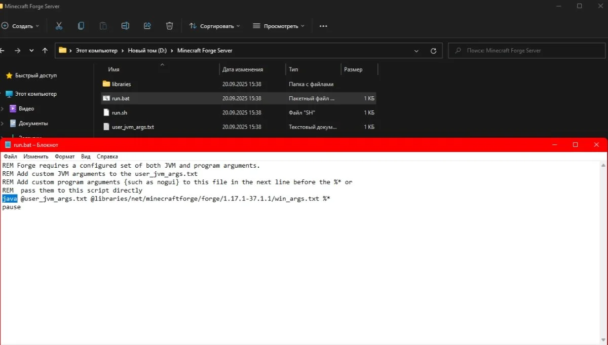The image size is (608, 345).
Task: Click the Paste clipboard icon in Explorer toolbar
Action: [x=103, y=26]
